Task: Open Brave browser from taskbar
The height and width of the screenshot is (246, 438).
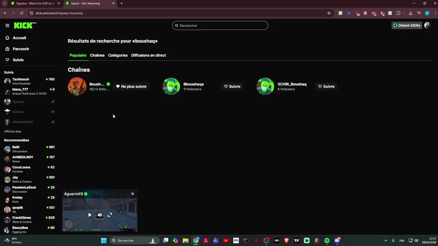Action: [x=286, y=241]
